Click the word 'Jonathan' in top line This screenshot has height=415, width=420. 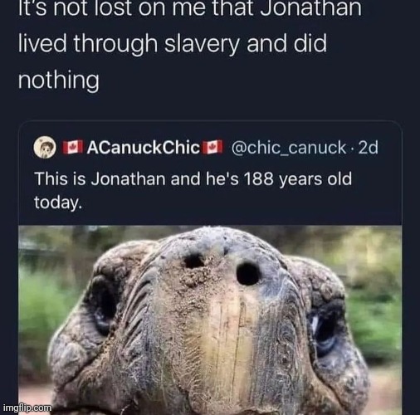click(311, 8)
